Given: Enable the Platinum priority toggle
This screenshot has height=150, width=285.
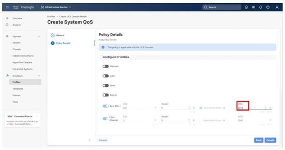Looking at the screenshot, I should 105,66.
